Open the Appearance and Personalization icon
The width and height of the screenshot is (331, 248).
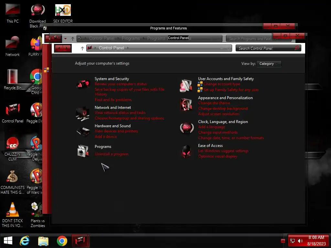(187, 104)
